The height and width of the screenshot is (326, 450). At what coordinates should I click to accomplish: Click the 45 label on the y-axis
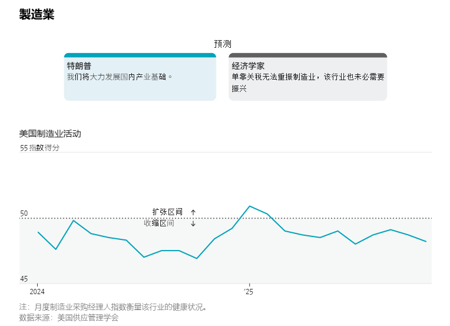pos(24,279)
